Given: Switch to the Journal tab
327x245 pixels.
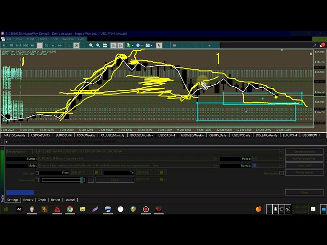Looking at the screenshot, I should (x=70, y=200).
